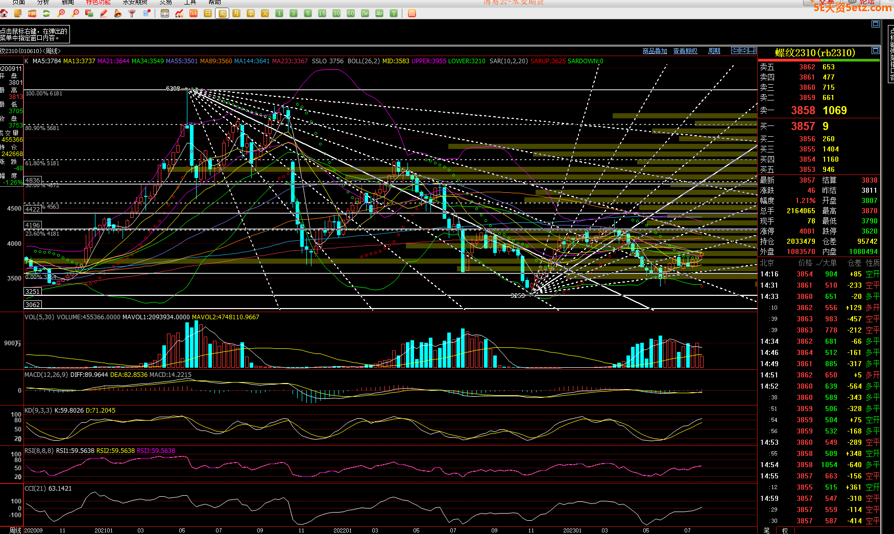Click the orange X period icon
The height and width of the screenshot is (534, 894).
pyautogui.click(x=265, y=13)
